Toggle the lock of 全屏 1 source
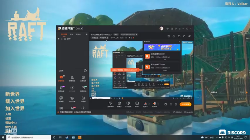Image resolution: width=250 pixels, height=140 pixels. [x=62, y=39]
